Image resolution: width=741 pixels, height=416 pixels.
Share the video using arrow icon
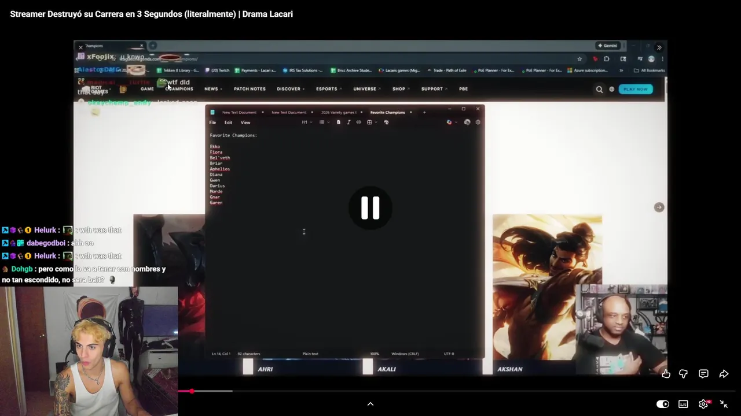tap(724, 374)
